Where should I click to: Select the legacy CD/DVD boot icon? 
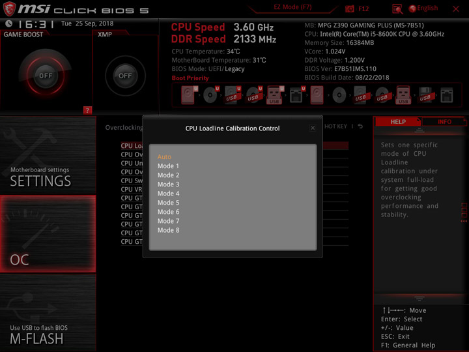coord(339,95)
